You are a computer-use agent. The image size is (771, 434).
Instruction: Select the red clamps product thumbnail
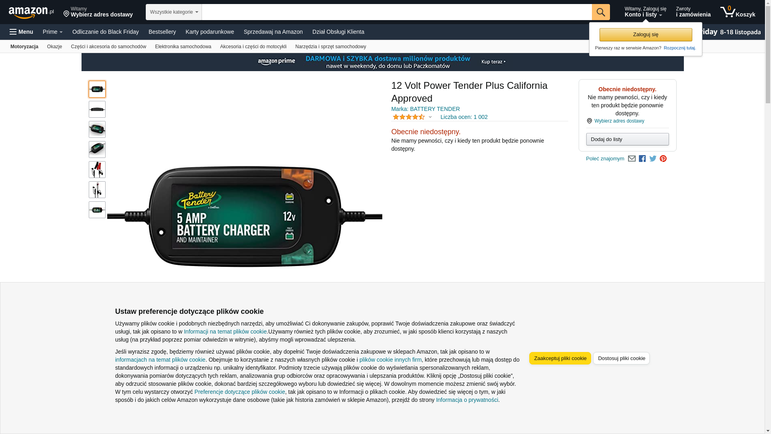[x=97, y=170]
